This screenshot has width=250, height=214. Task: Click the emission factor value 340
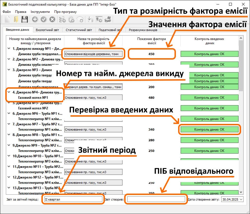151,130
